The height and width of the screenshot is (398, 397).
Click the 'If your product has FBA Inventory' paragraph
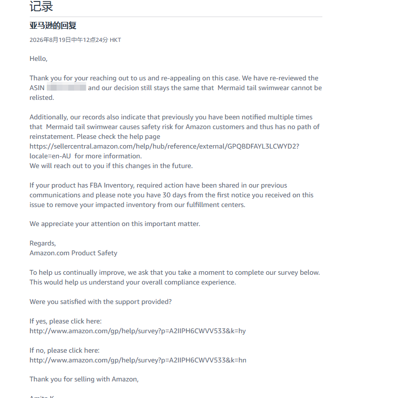click(171, 195)
